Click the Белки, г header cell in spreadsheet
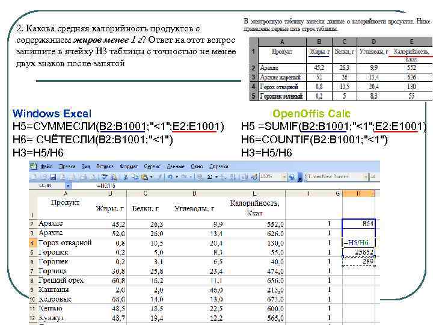433x325 pixels. [x=146, y=207]
